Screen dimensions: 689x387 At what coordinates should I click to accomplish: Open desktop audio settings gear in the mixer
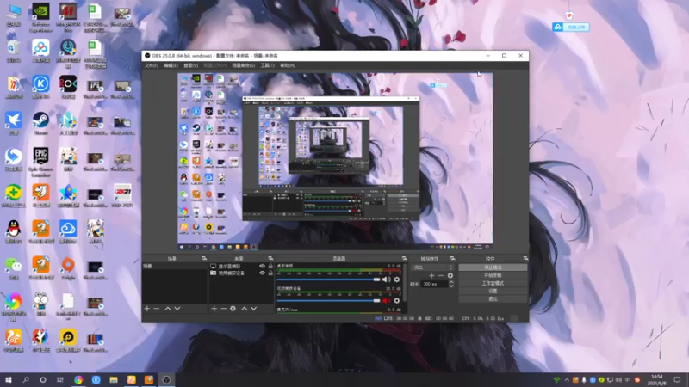click(x=397, y=279)
